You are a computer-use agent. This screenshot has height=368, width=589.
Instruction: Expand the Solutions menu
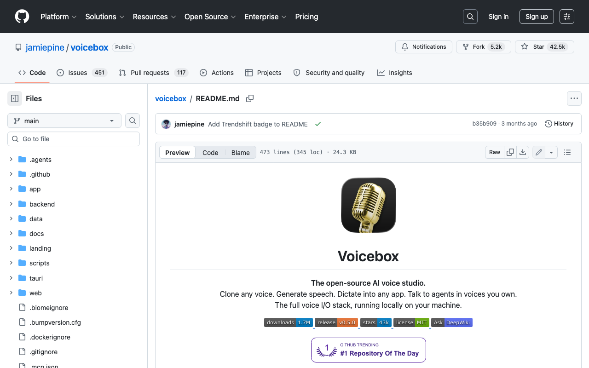[105, 17]
